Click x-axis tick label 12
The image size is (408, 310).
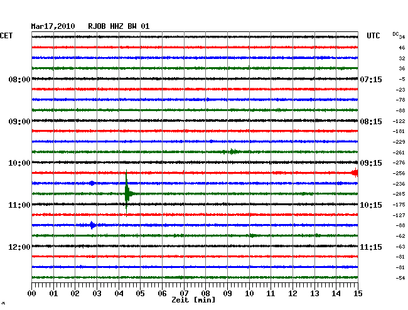click(293, 294)
